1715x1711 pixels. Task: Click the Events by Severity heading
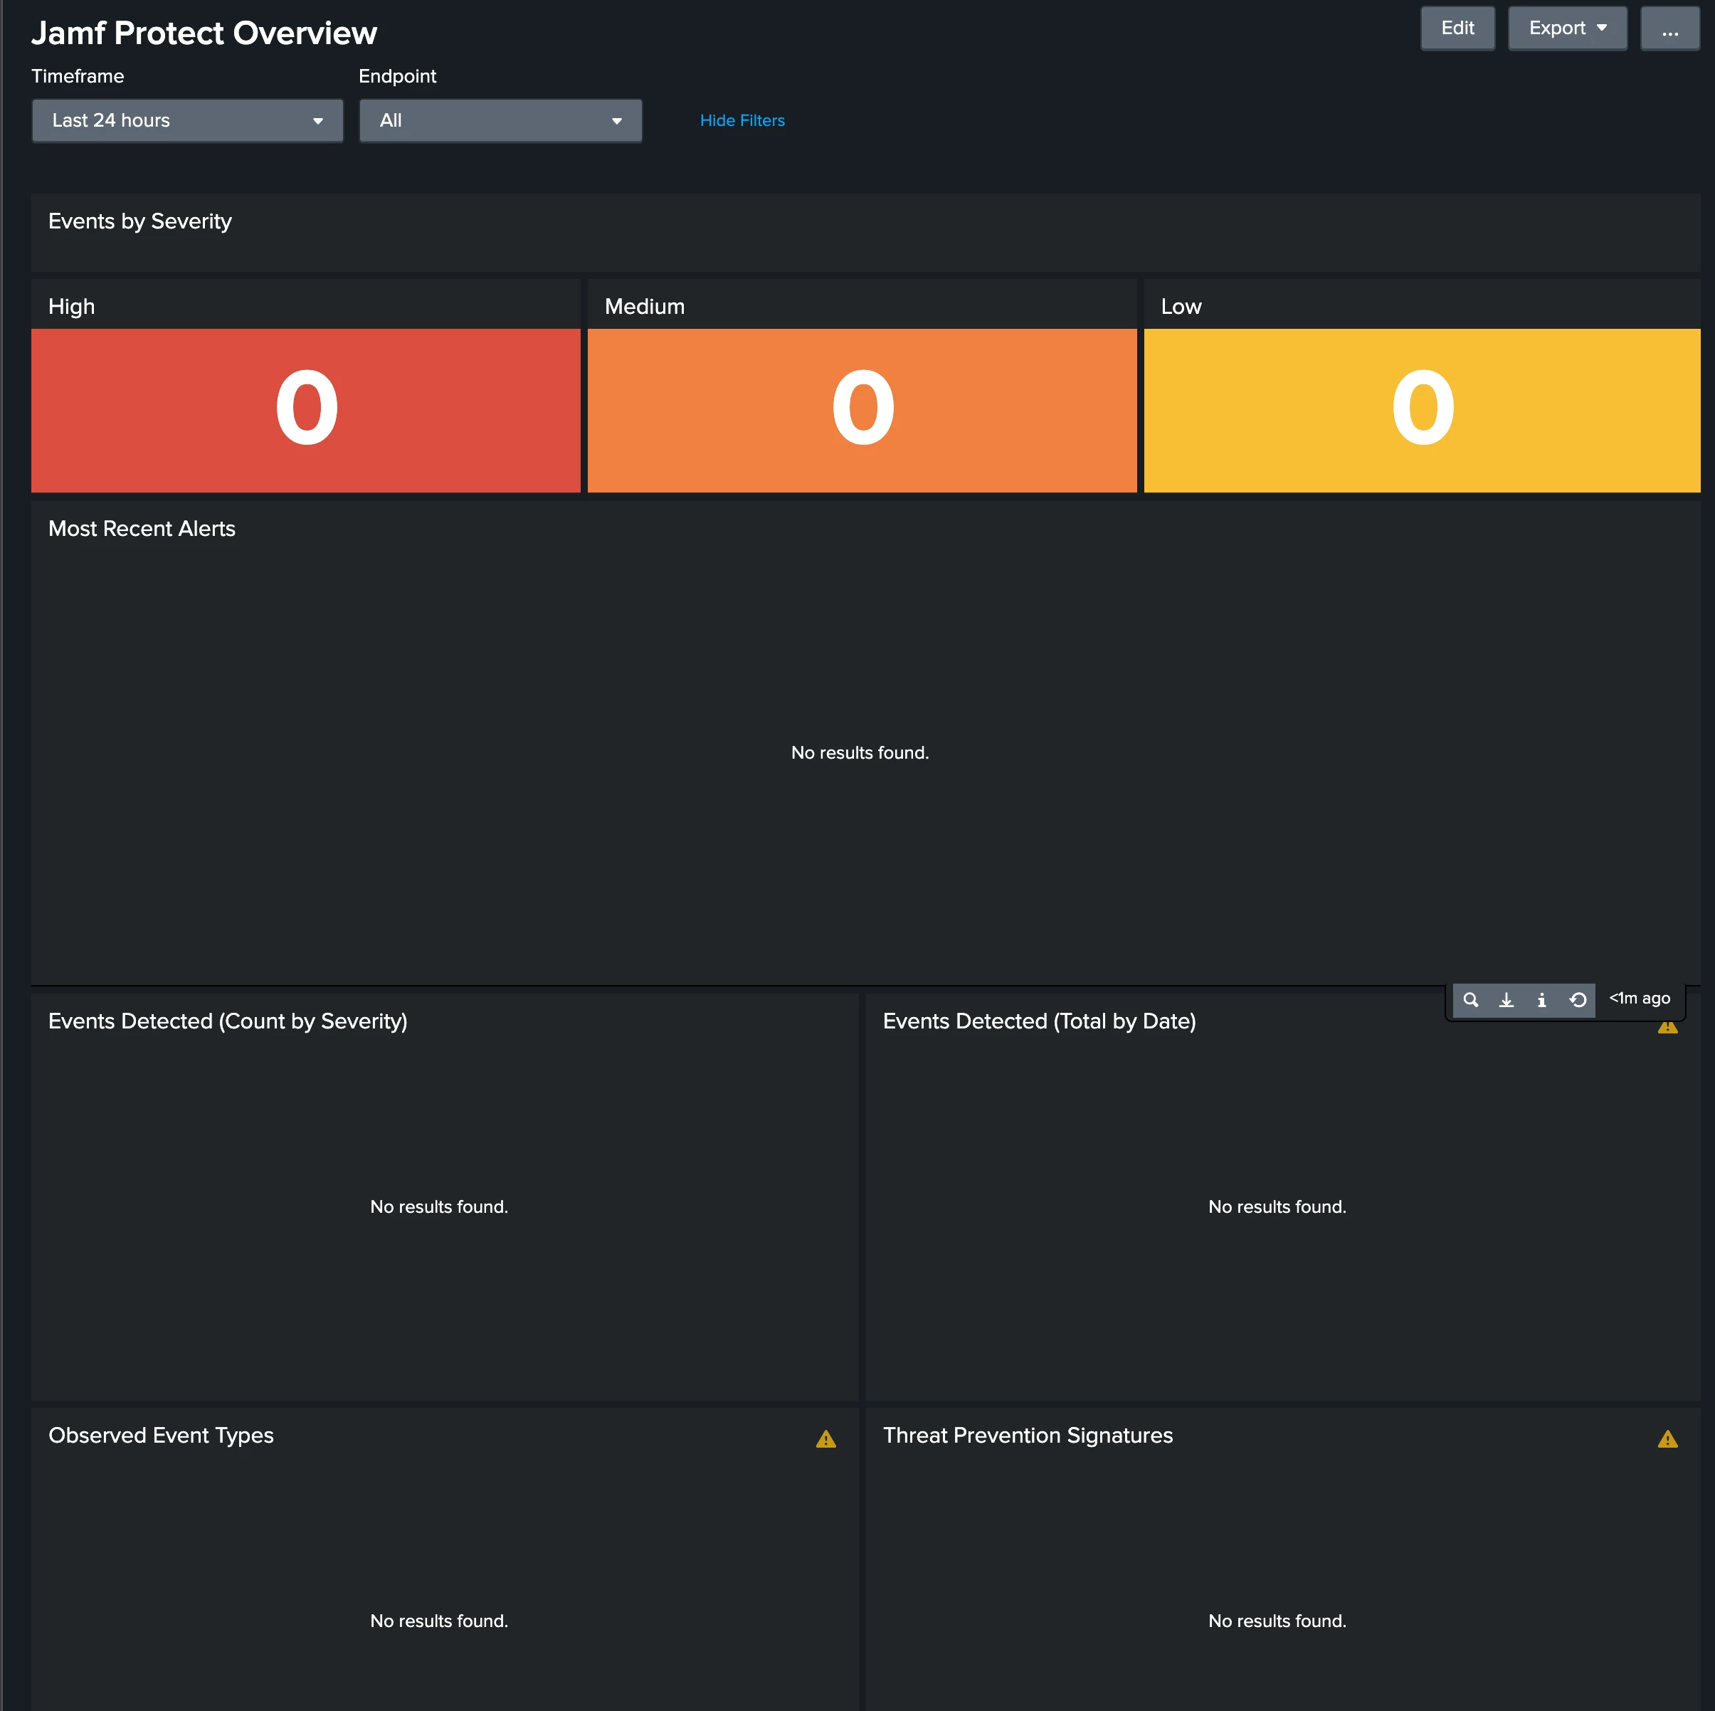click(x=140, y=221)
